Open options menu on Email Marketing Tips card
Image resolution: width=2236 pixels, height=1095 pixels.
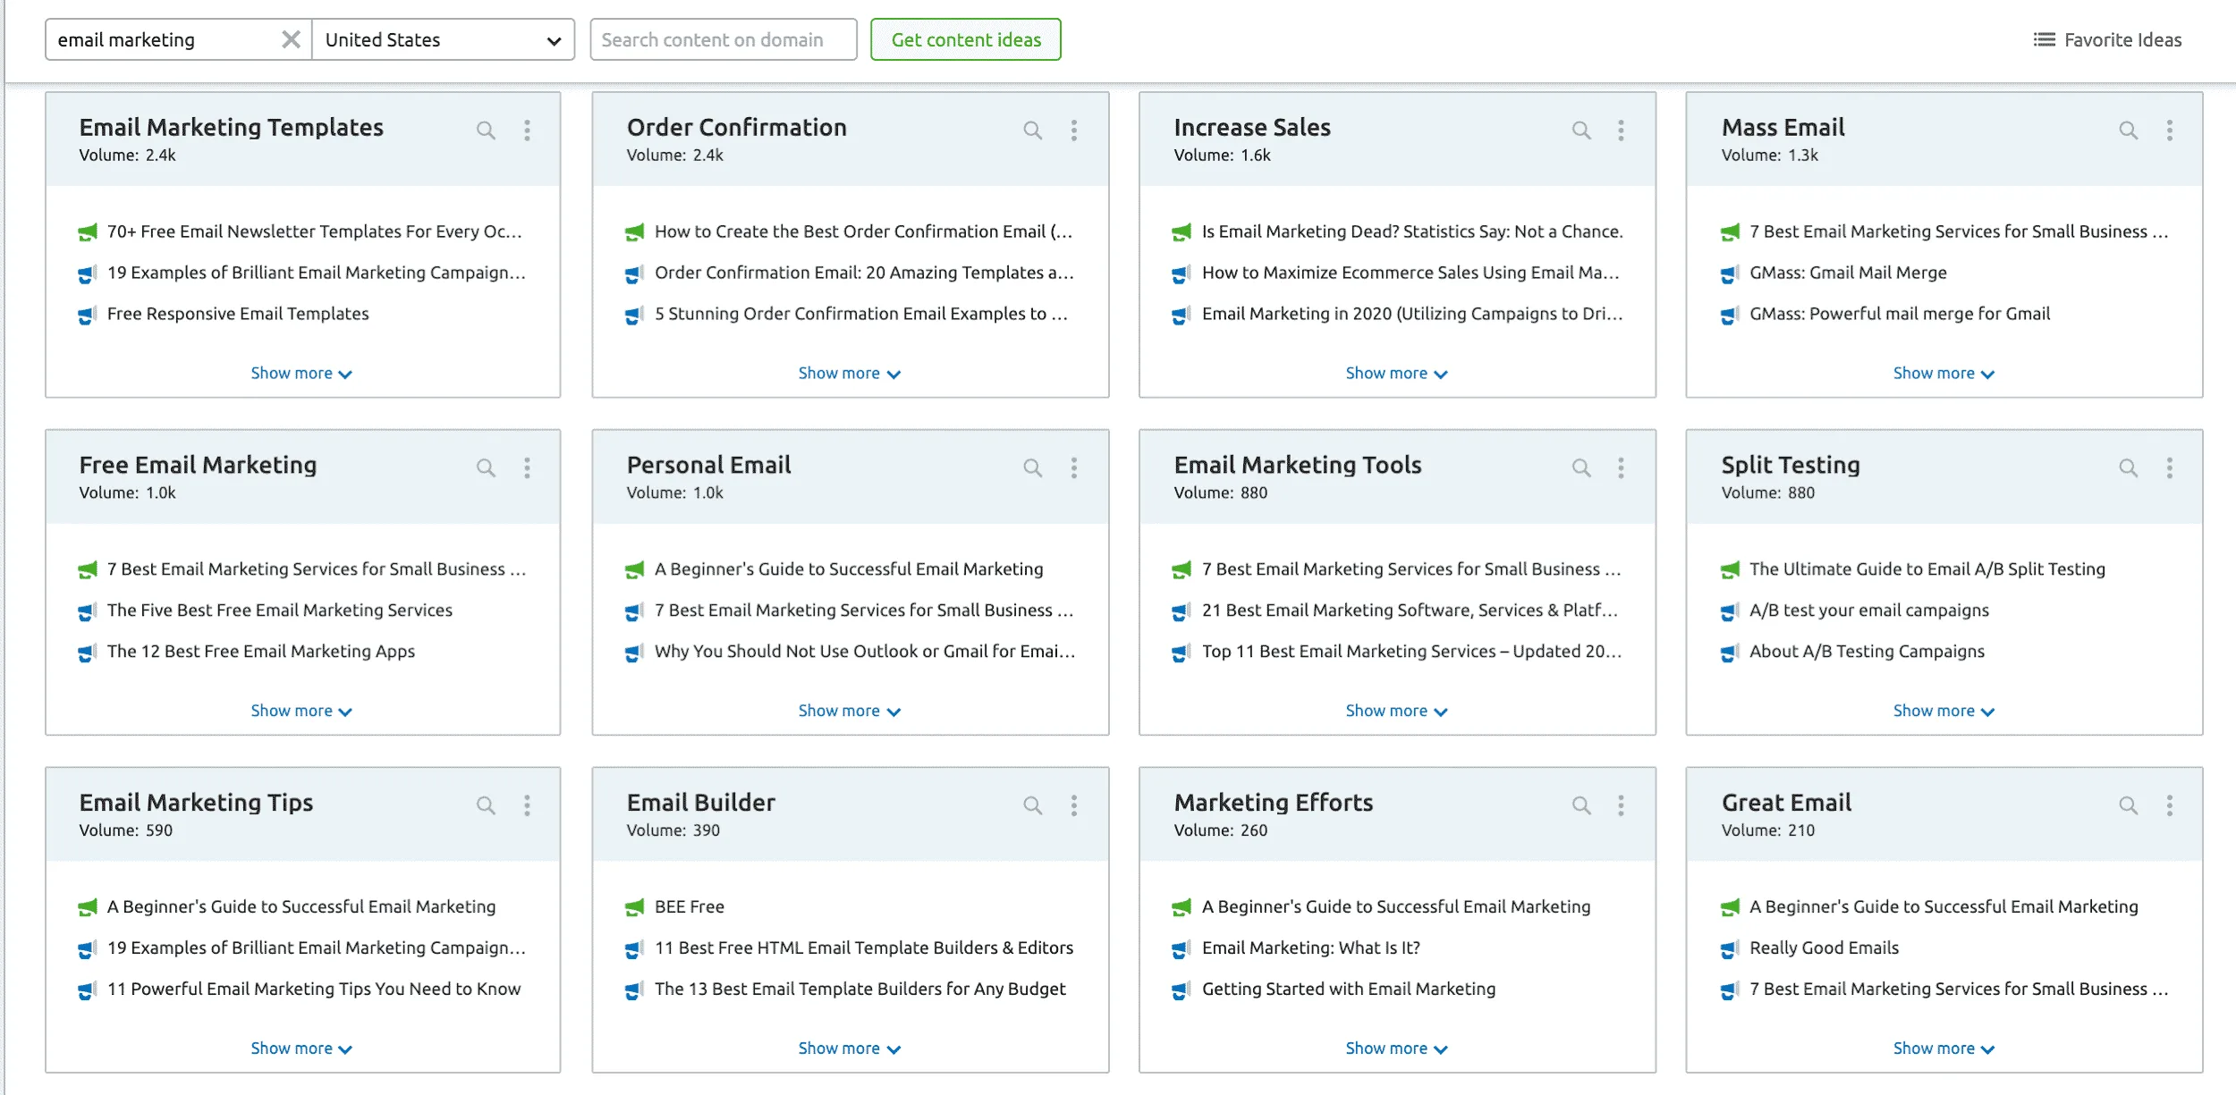pos(527,805)
